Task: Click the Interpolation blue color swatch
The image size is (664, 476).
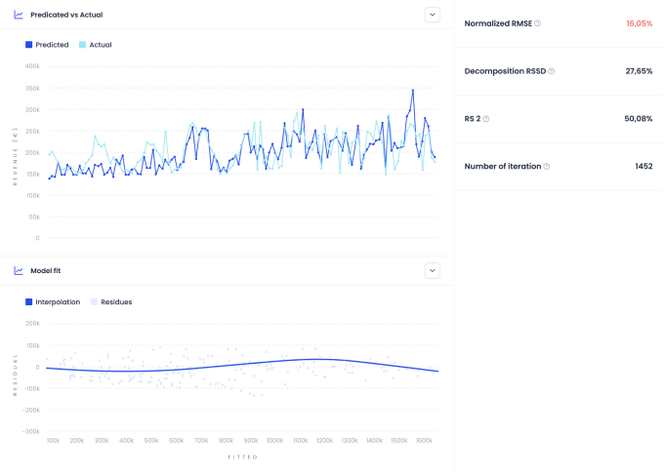Action: tap(28, 302)
